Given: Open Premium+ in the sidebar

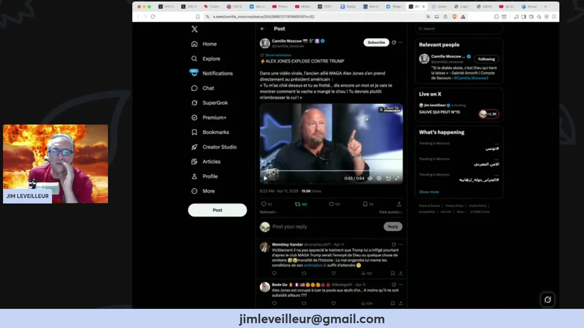Looking at the screenshot, I should [209, 118].
